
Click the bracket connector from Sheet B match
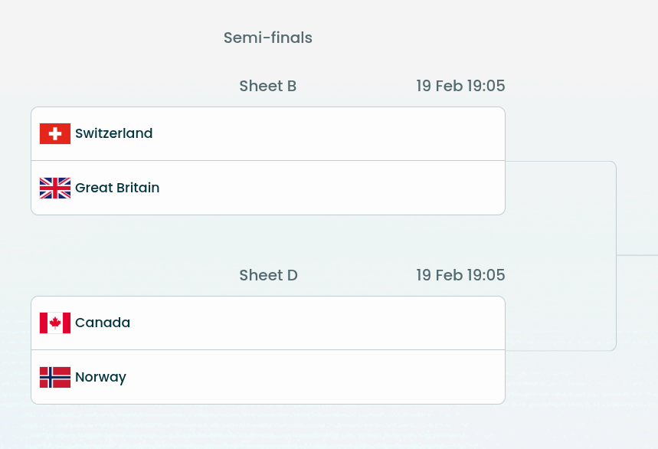point(561,162)
